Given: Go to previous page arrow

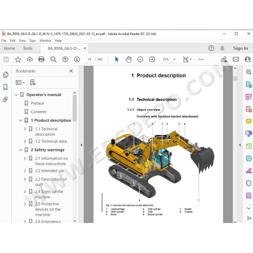Looking at the screenshot, I should (x=65, y=59).
